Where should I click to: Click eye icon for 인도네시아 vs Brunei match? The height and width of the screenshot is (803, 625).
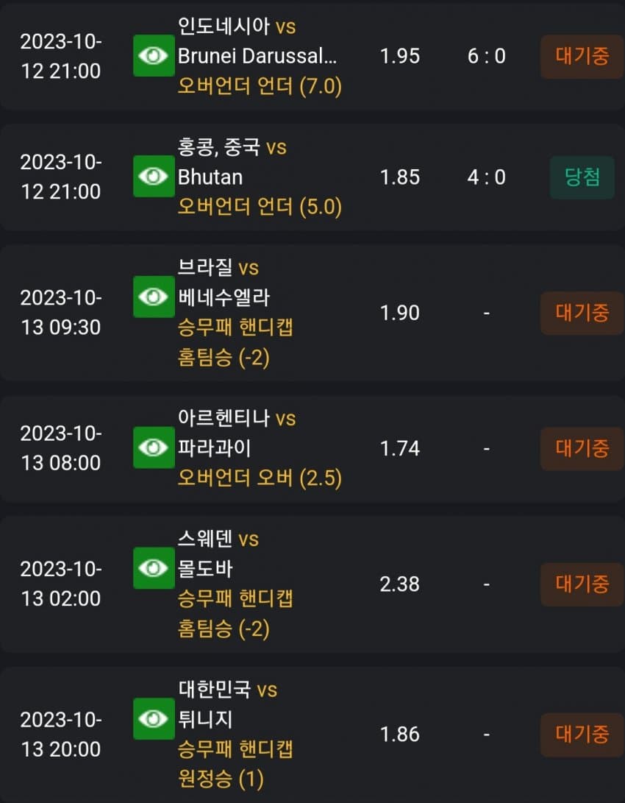pos(154,56)
